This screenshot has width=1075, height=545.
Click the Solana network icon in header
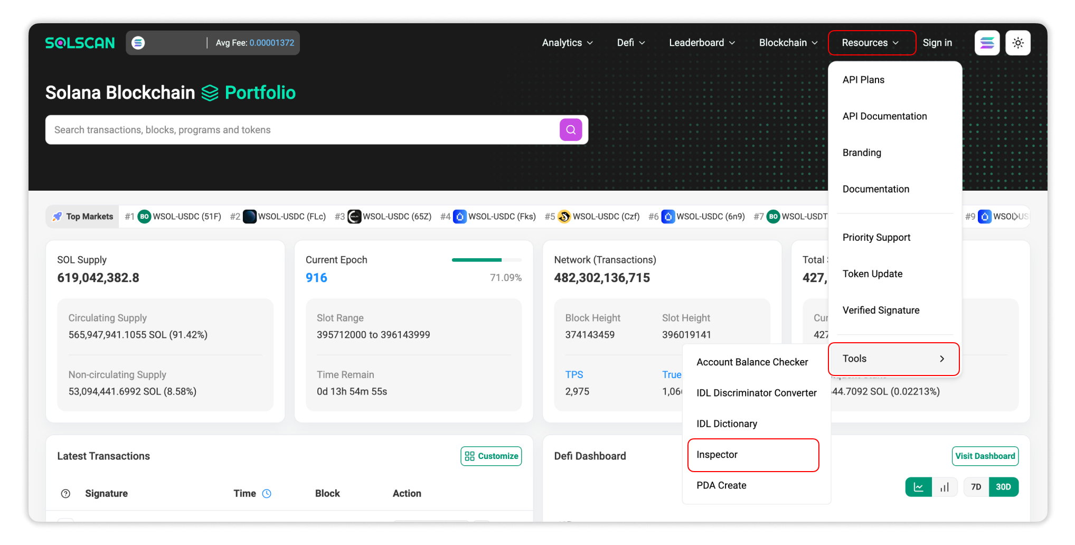138,43
